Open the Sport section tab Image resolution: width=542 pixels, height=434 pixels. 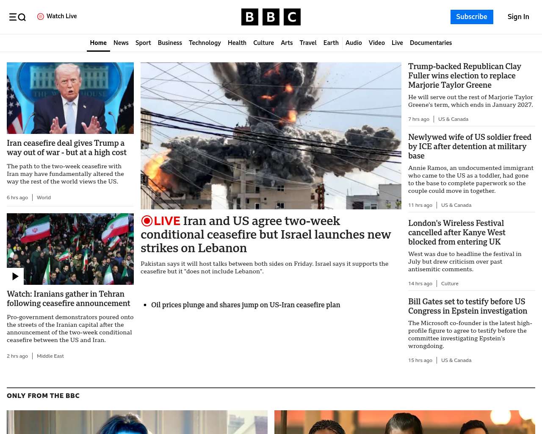(x=143, y=43)
